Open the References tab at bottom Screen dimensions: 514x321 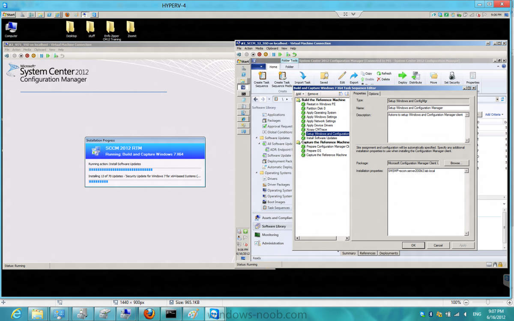[368, 253]
